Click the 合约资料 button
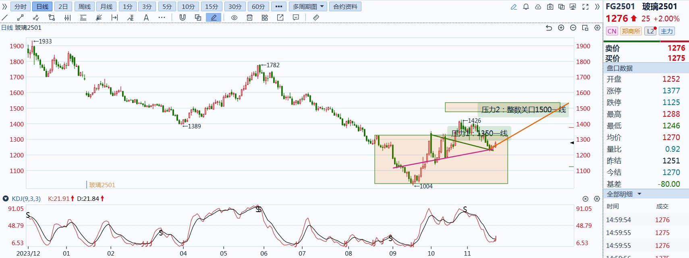 point(345,7)
